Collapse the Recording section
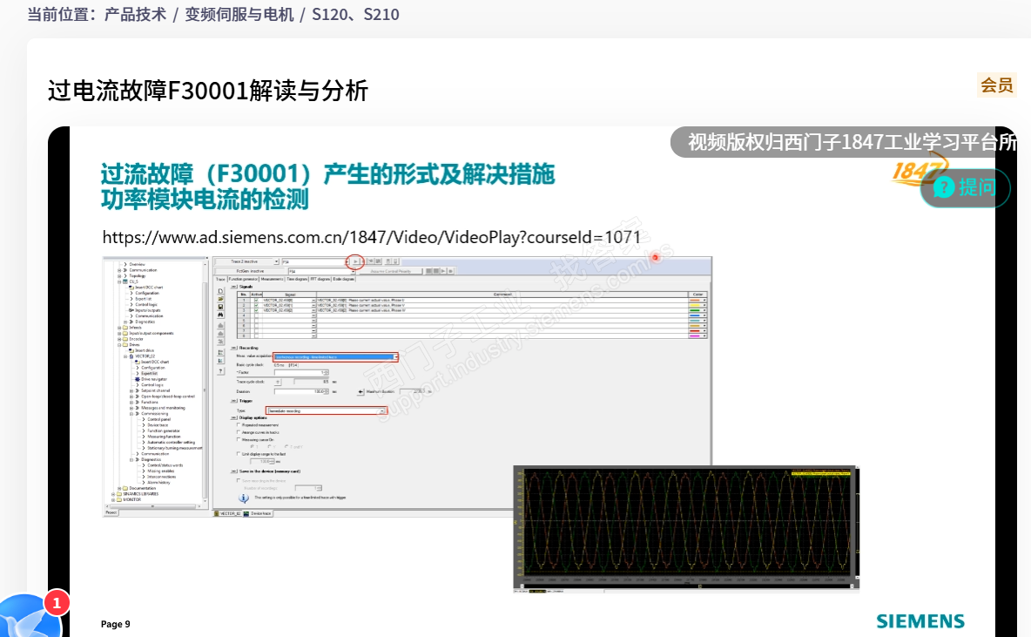 click(234, 348)
